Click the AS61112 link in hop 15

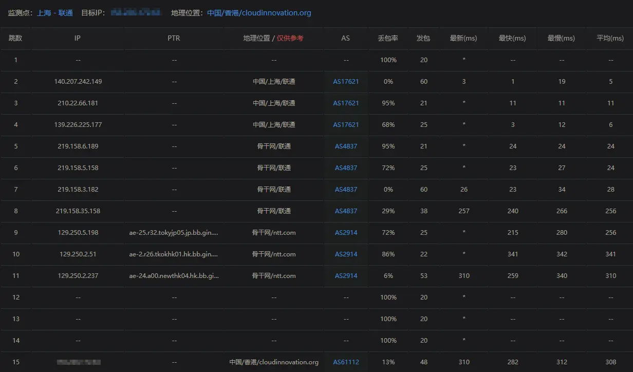[346, 362]
